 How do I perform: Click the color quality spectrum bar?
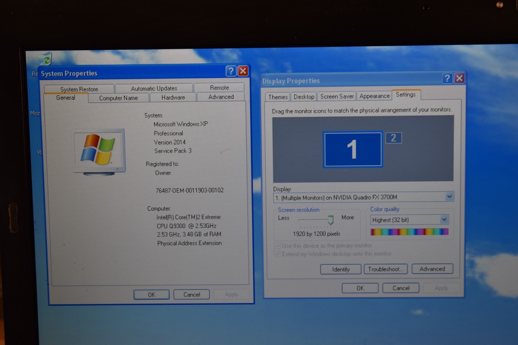pyautogui.click(x=410, y=232)
